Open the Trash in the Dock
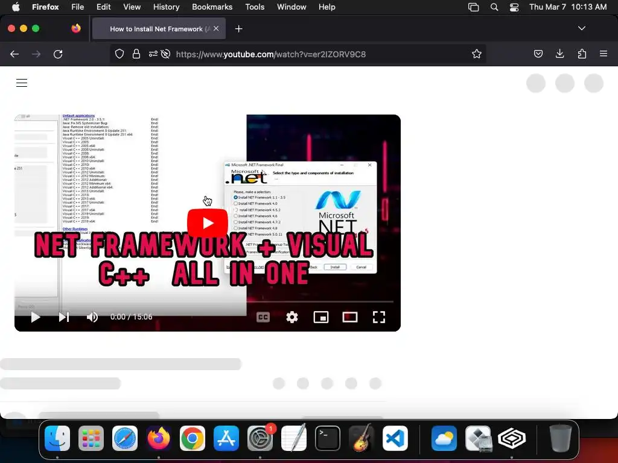The width and height of the screenshot is (618, 463). (x=560, y=438)
